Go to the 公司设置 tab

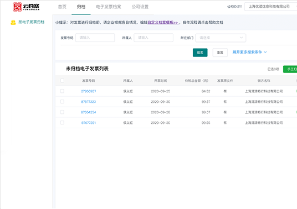click(140, 7)
